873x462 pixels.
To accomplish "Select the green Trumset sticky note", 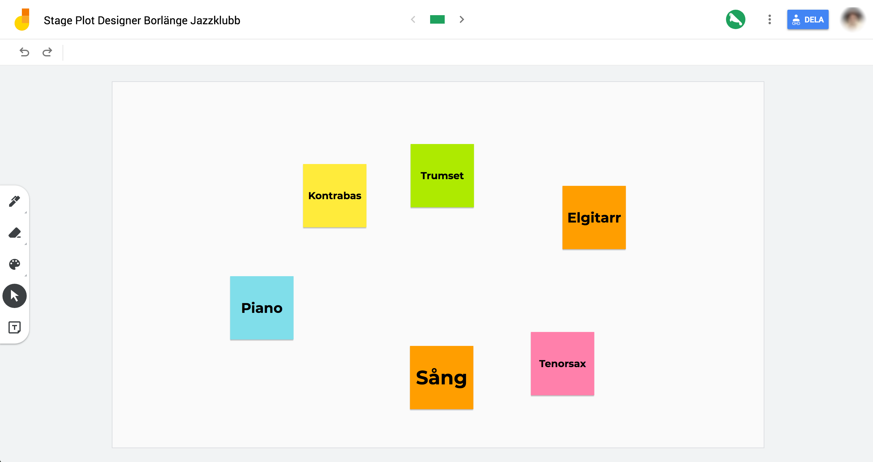I will 442,176.
